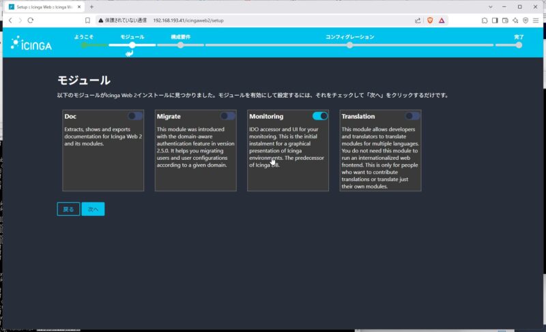Disable the Monitoring module toggle
546x332 pixels.
click(x=320, y=116)
